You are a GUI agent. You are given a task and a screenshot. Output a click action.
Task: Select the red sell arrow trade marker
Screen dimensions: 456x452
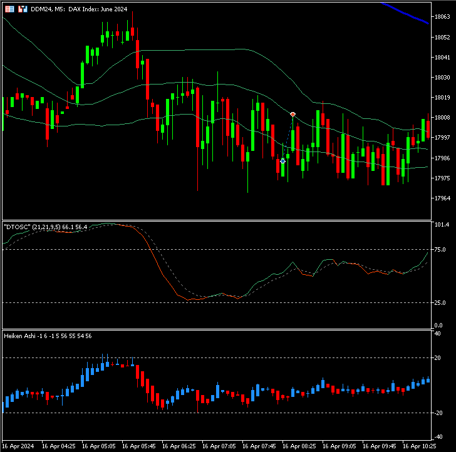(x=293, y=114)
